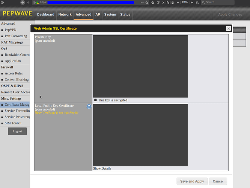Click the browser reload icon

[x=158, y=2]
